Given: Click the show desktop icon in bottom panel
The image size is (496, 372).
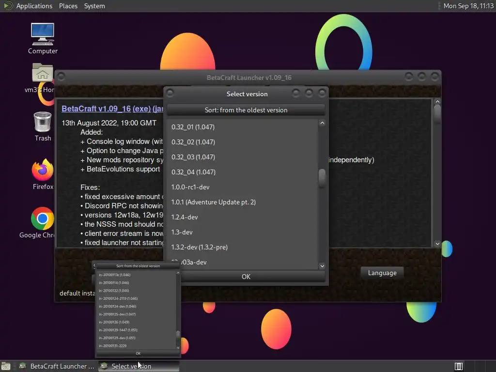Looking at the screenshot, I should tap(6, 366).
